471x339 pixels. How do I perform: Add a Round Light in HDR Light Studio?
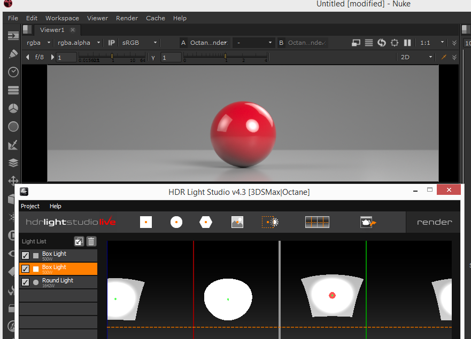(x=176, y=222)
